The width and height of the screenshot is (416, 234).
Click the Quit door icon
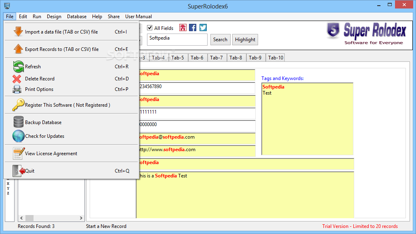coord(18,171)
